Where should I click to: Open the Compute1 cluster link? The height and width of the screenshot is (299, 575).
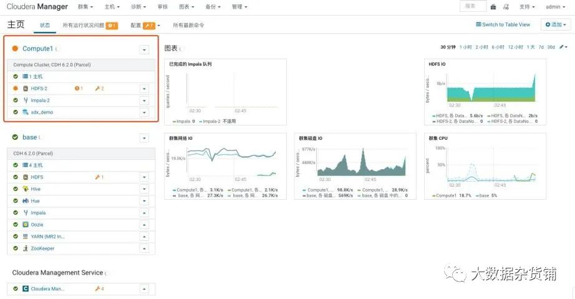[38, 49]
